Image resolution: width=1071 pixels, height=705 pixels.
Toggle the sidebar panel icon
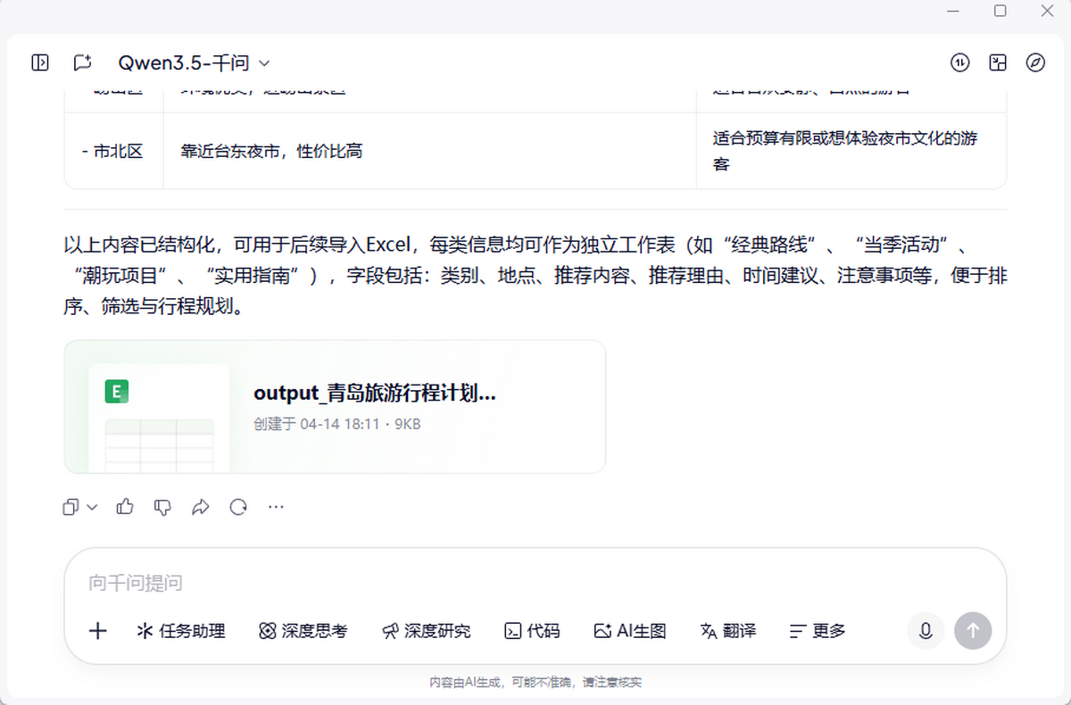pyautogui.click(x=39, y=62)
